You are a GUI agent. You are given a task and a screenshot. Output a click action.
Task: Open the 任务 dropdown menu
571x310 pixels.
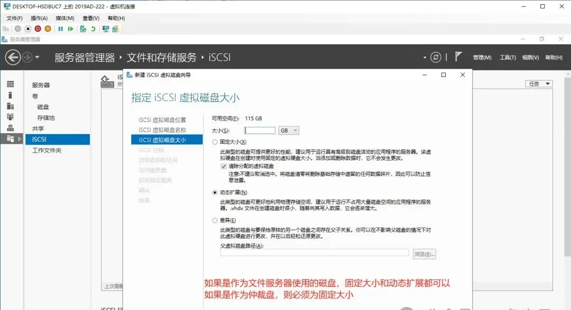tap(538, 83)
